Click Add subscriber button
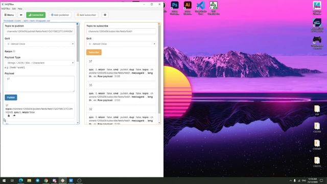The width and height of the screenshot is (327, 184). tap(86, 15)
